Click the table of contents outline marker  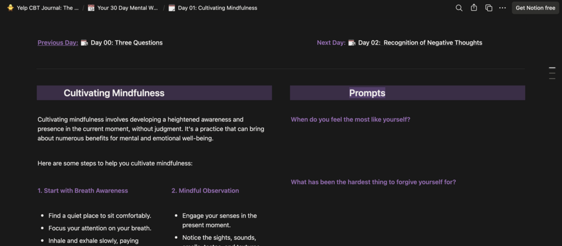552,73
